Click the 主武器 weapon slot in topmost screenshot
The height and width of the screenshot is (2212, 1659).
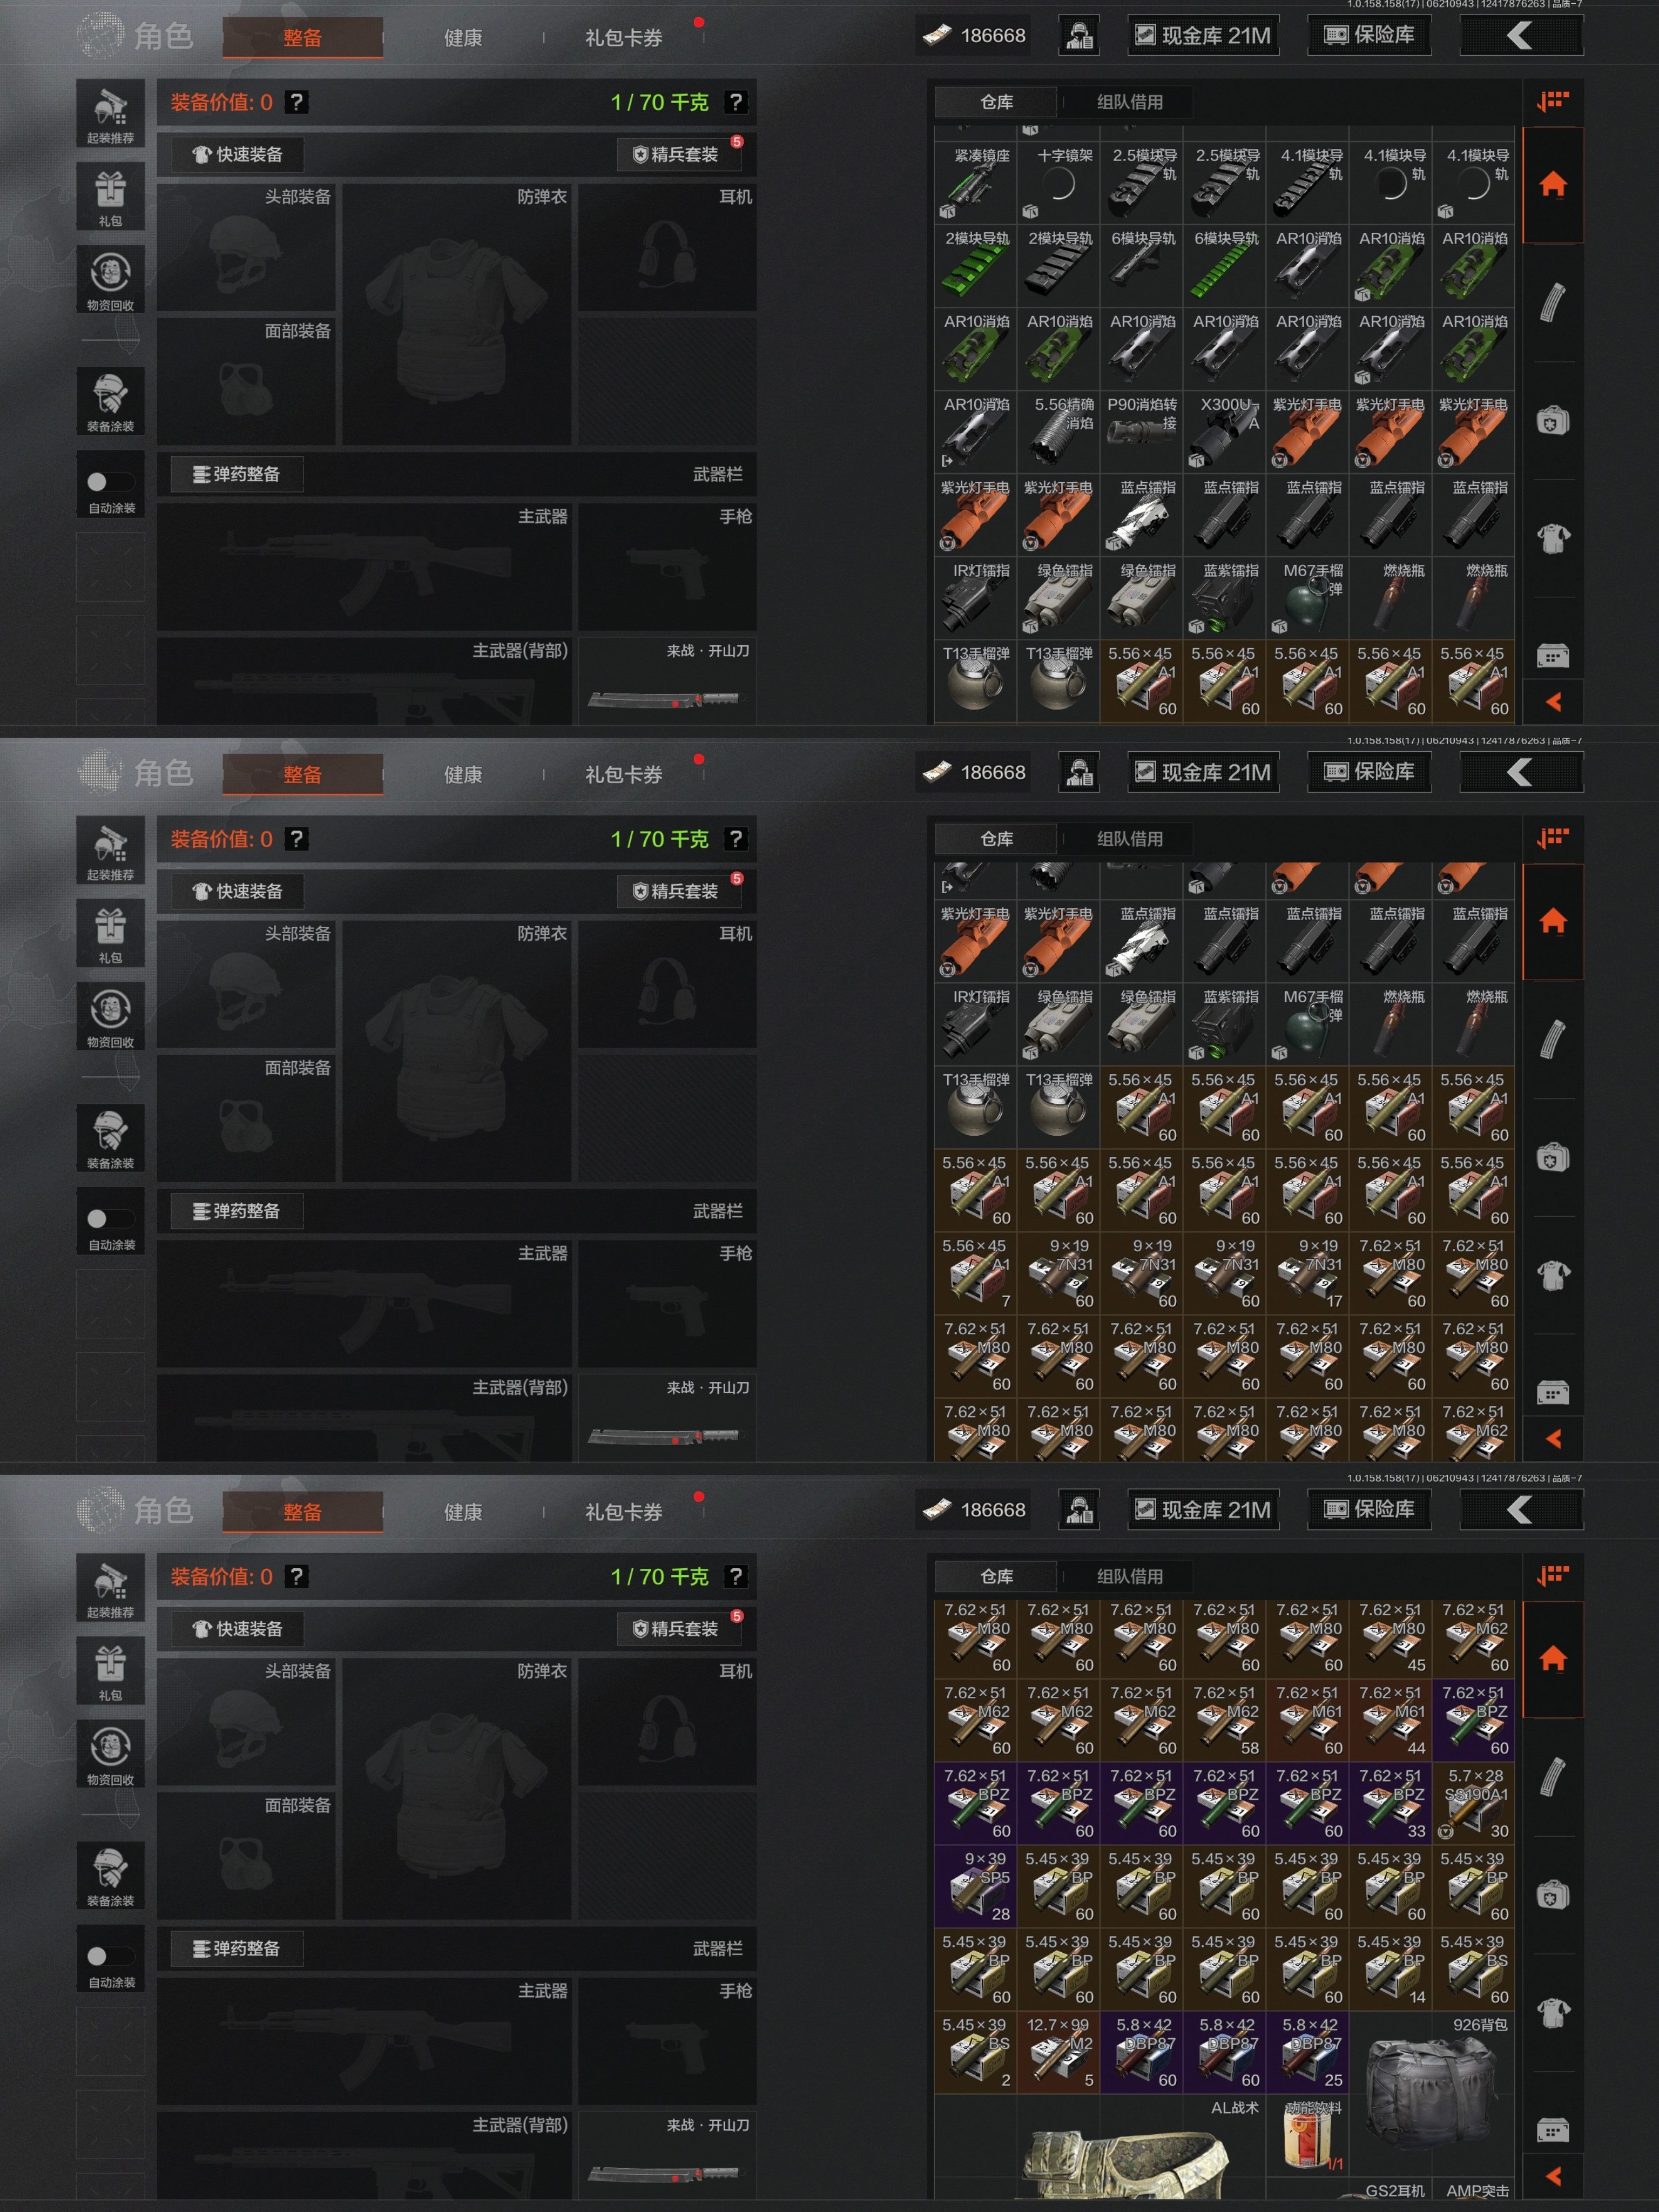[364, 566]
